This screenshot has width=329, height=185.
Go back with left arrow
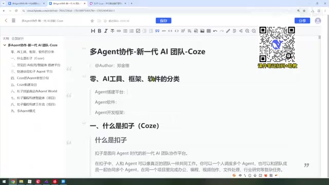tap(6, 21)
